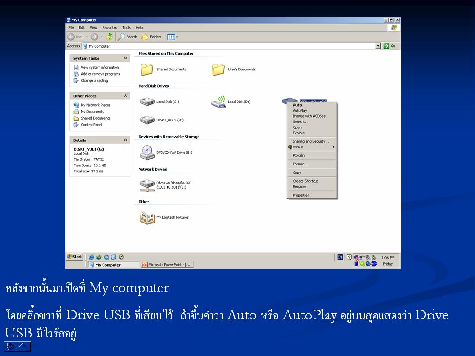Expand the Address bar dropdown arrow
This screenshot has height=356, width=475.
point(378,46)
